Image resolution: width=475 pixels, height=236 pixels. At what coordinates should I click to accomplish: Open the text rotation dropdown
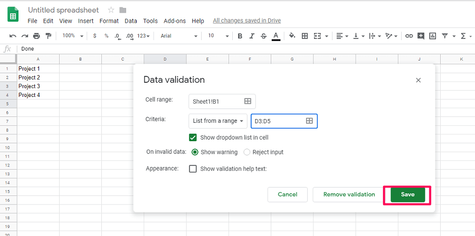[392, 36]
